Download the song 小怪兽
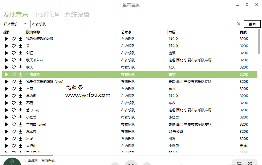Viewport: 262px width, 165px height. (x=21, y=117)
